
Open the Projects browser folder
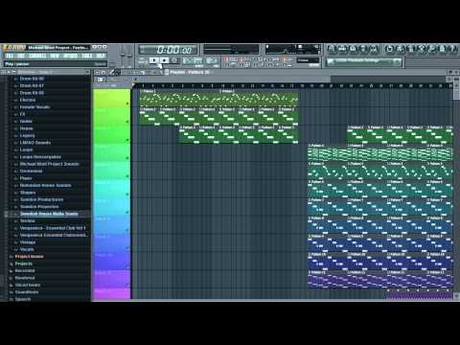(24, 264)
